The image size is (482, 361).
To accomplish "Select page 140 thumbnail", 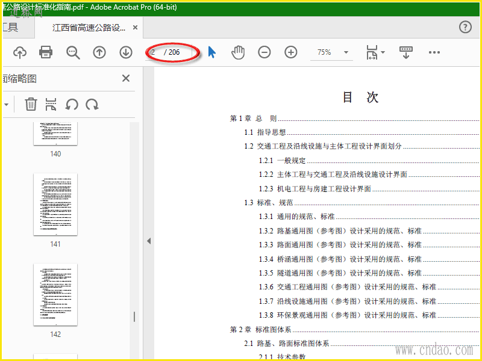I will pyautogui.click(x=55, y=134).
